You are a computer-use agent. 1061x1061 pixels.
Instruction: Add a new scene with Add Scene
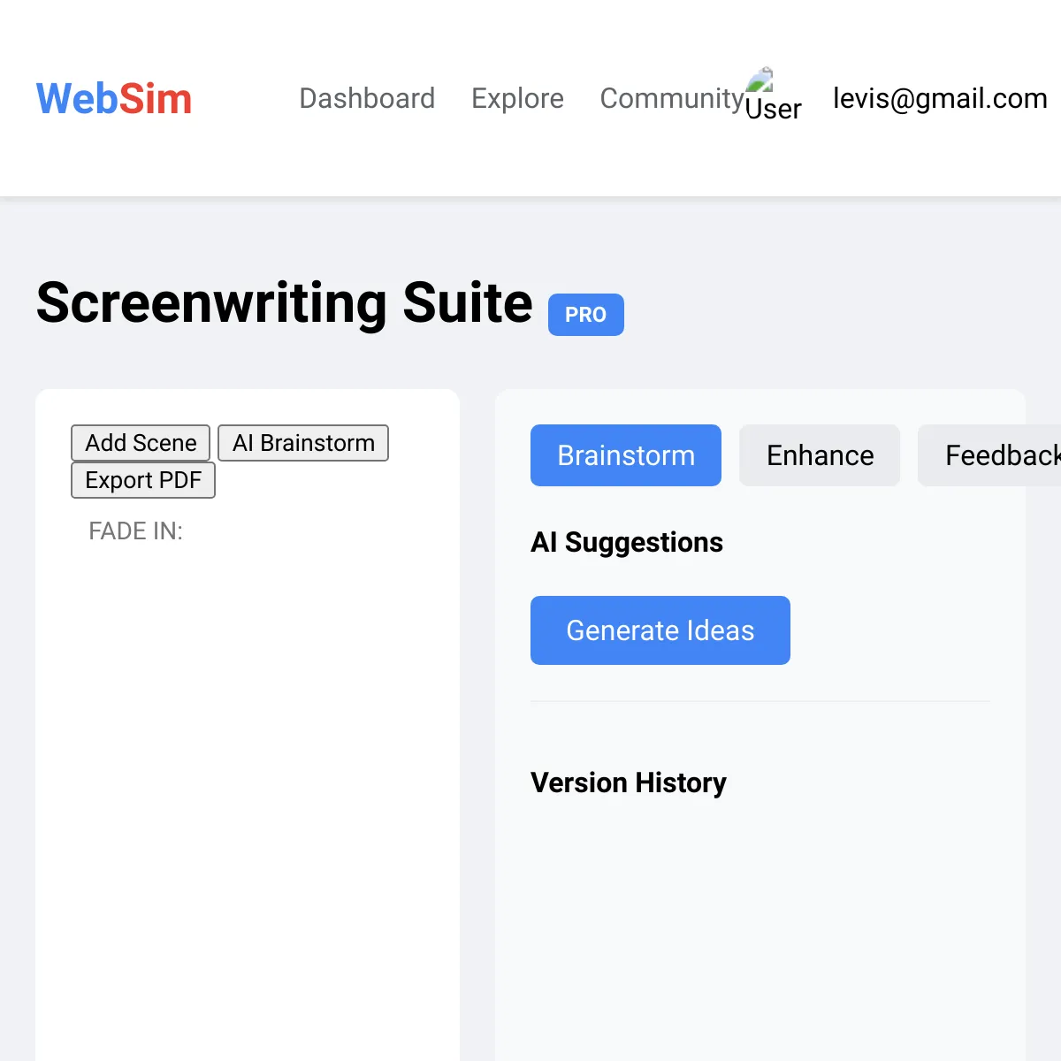(x=141, y=443)
